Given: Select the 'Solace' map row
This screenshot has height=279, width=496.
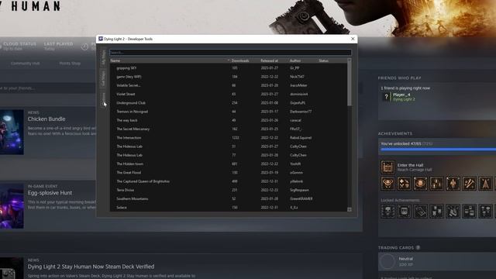Looking at the screenshot, I should point(229,208).
